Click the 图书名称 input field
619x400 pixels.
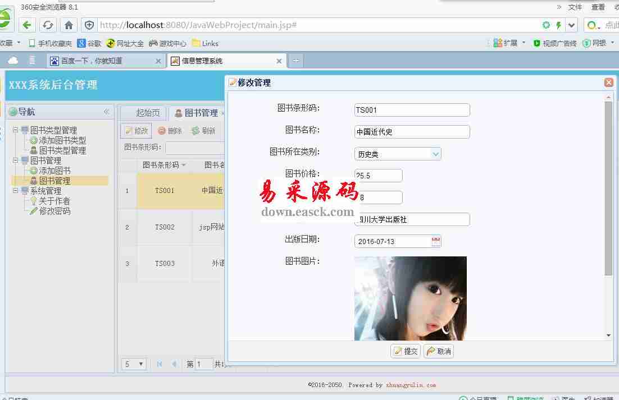(412, 132)
